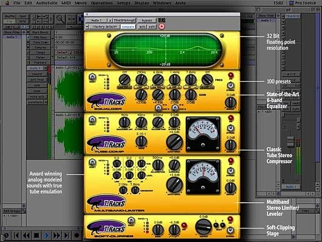322x242 pixels.
Task: Click the safe button in plug-in header
Action: point(151,27)
